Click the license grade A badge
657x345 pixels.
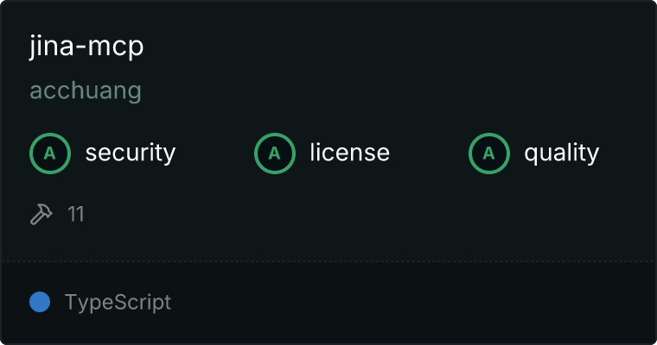coord(274,154)
